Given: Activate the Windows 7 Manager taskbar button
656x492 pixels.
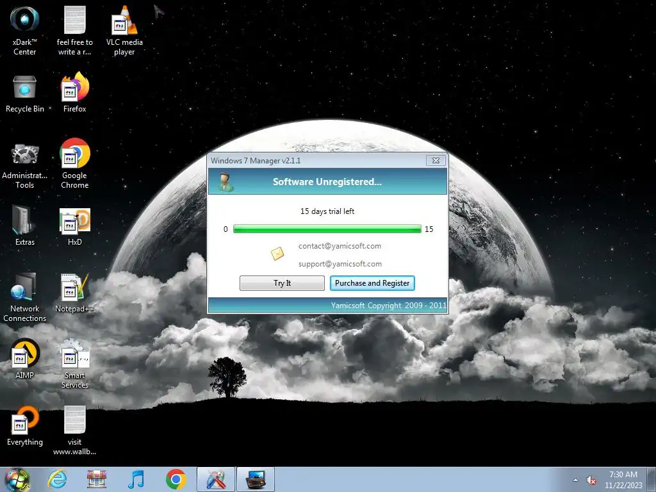Looking at the screenshot, I should (216, 479).
